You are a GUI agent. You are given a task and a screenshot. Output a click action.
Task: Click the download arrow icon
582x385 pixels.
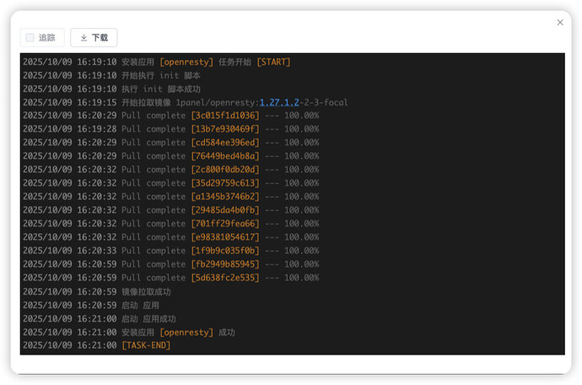tap(84, 37)
